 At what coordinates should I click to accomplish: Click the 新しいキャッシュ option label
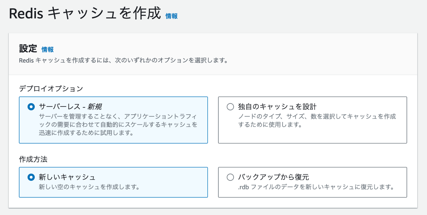coord(67,177)
